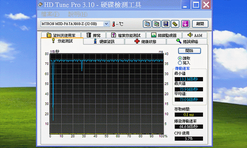
Task: Click the HD Tune title bar app icon
Action: (x=40, y=5)
